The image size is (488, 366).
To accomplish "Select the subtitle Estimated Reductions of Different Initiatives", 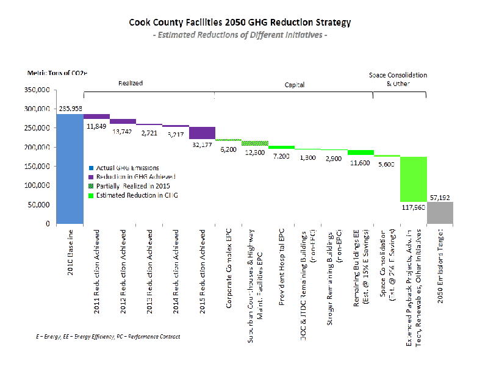I will coord(240,35).
